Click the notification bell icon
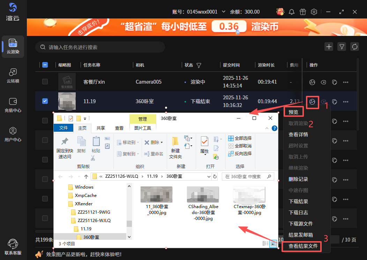Viewport: 367px width, 260px height. pos(292,12)
